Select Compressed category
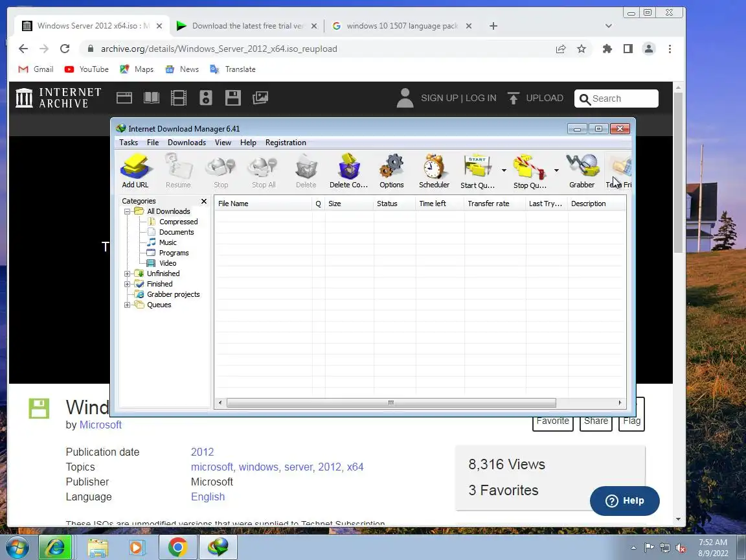The image size is (746, 560). click(x=178, y=222)
